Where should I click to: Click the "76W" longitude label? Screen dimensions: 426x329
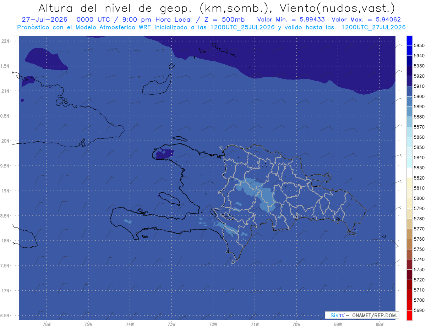[47, 324]
